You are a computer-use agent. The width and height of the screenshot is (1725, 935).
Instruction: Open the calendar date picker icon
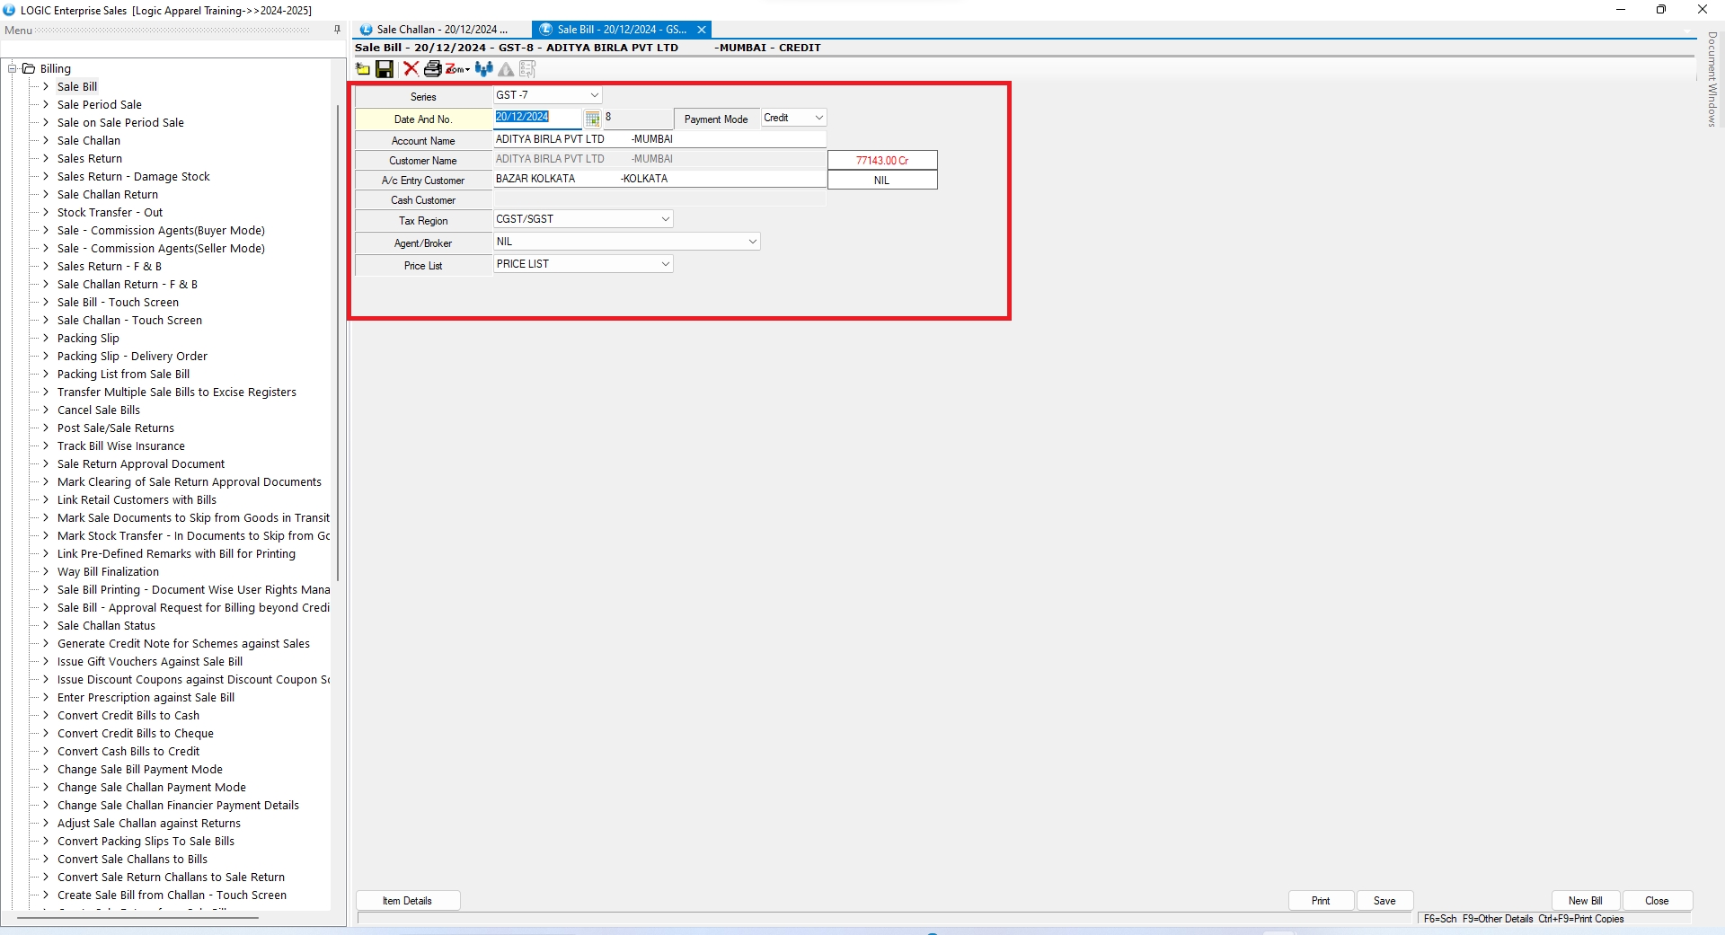tap(592, 119)
